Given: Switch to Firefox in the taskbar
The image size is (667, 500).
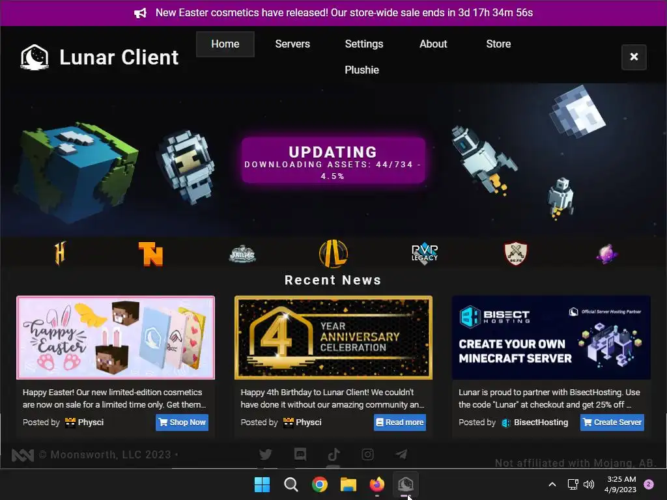Looking at the screenshot, I should tap(377, 484).
